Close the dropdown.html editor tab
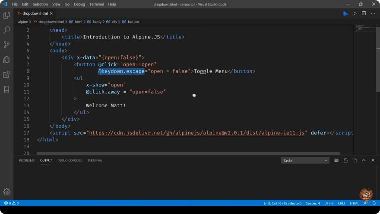Viewport: 380px width, 214px height. pyautogui.click(x=51, y=13)
